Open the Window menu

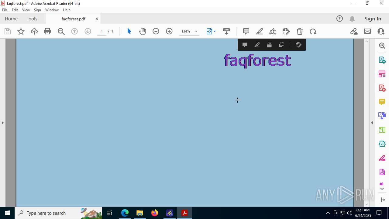52,10
